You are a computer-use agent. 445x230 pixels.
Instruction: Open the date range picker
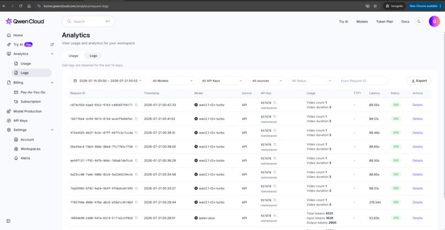pos(108,81)
